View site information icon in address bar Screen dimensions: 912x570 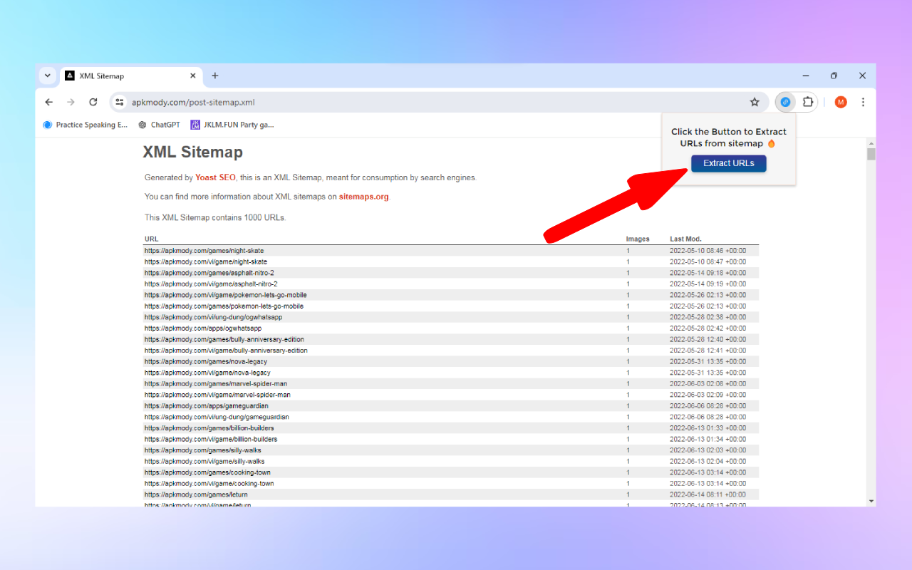(120, 102)
